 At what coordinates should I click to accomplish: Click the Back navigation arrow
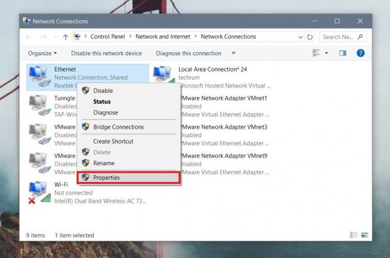30,37
